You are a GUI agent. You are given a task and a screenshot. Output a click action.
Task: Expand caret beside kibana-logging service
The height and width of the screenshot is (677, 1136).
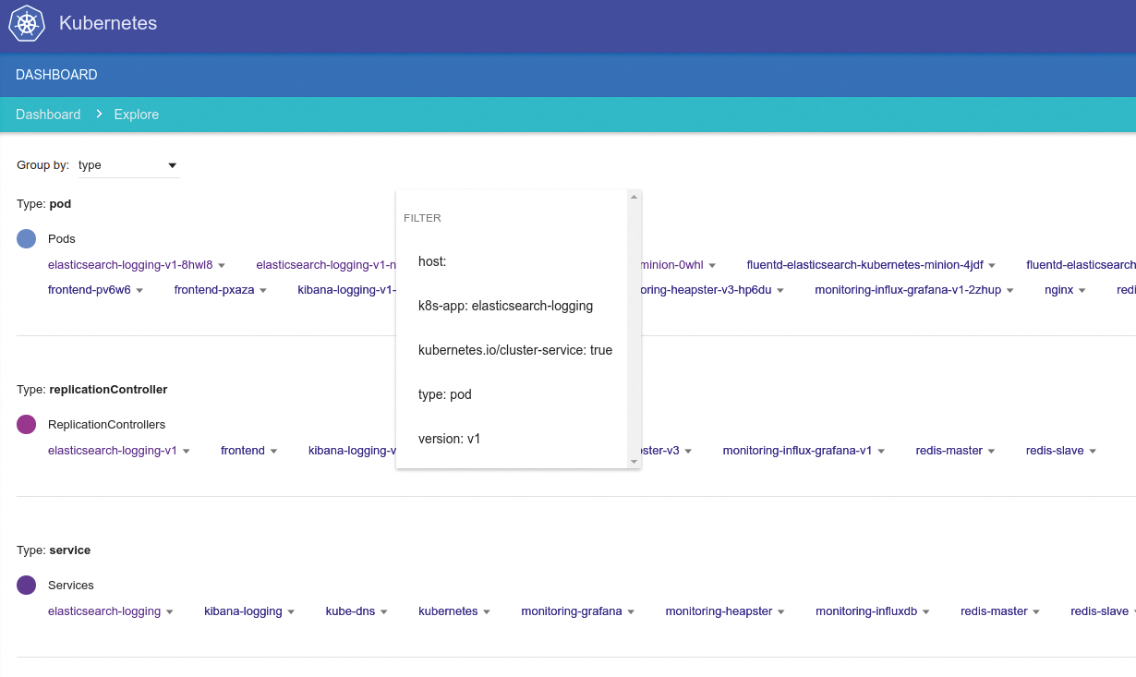(291, 612)
